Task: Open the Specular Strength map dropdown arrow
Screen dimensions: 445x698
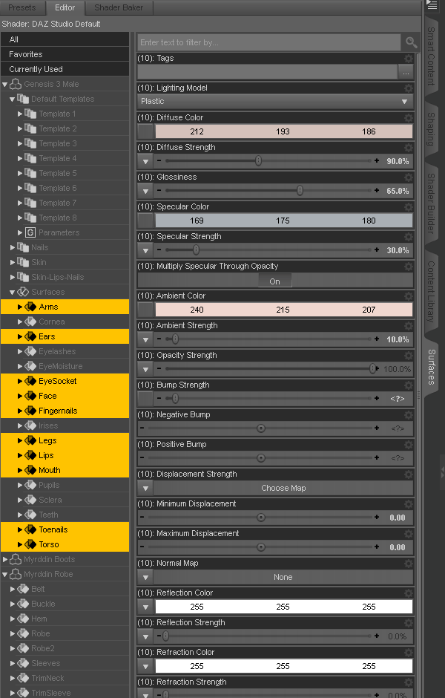Action: pos(145,250)
